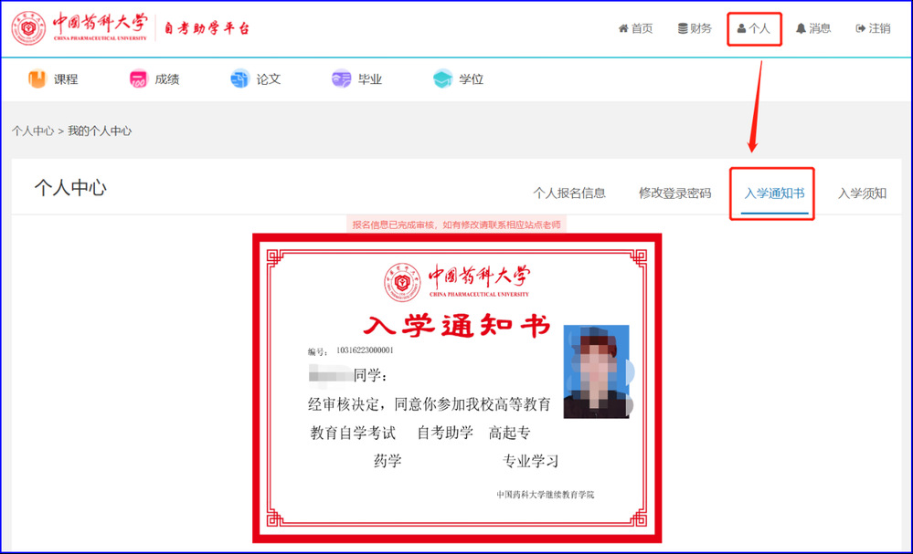This screenshot has height=554, width=913.
Task: Click the 注销 logout link
Action: pyautogui.click(x=873, y=28)
